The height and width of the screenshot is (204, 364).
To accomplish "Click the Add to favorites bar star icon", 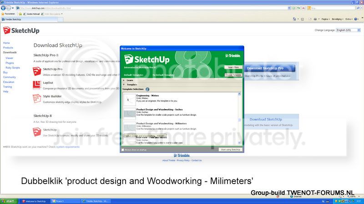I will pyautogui.click(x=20, y=14).
